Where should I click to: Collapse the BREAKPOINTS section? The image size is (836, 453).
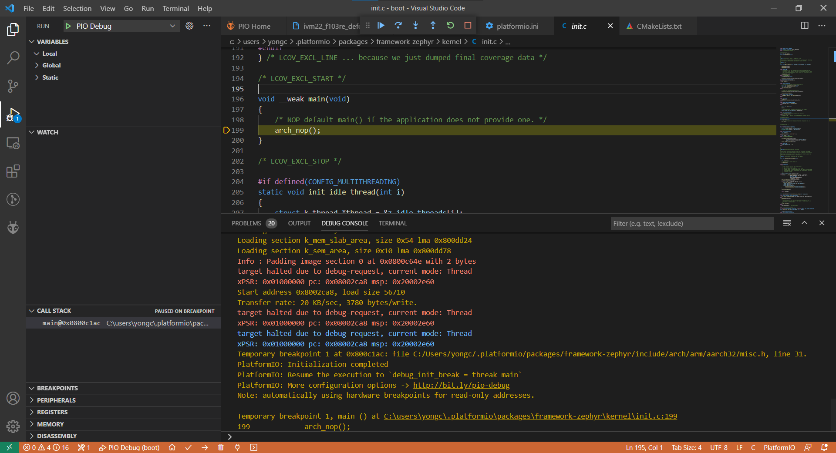(x=32, y=388)
